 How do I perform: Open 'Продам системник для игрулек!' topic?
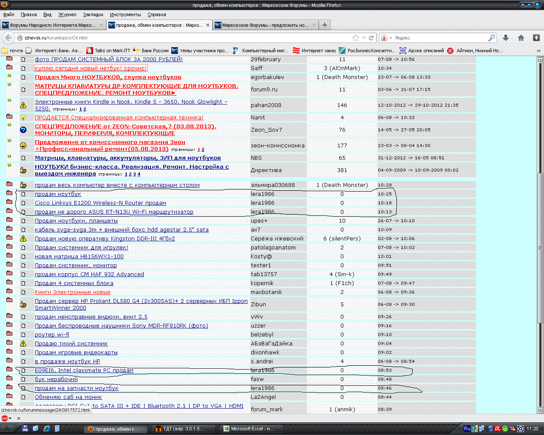[x=81, y=247]
